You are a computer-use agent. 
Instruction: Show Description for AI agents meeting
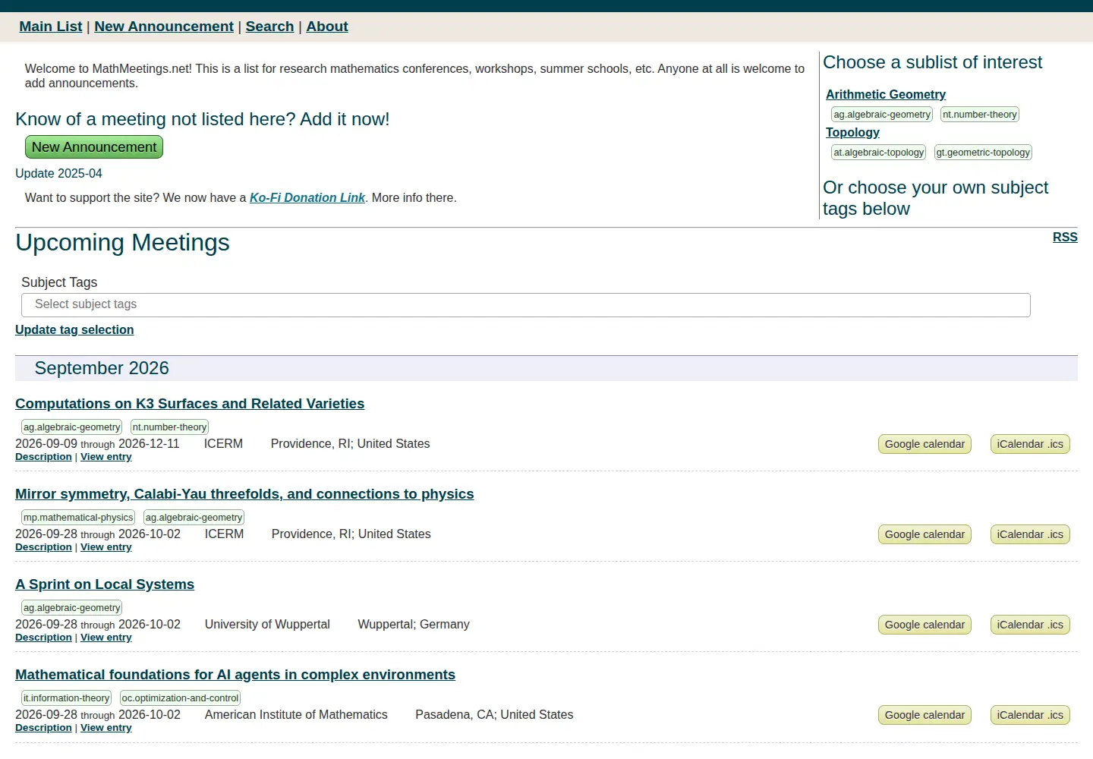43,728
